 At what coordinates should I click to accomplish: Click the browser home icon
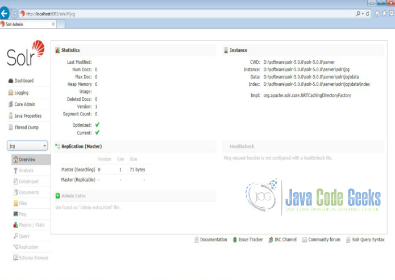tap(377, 14)
